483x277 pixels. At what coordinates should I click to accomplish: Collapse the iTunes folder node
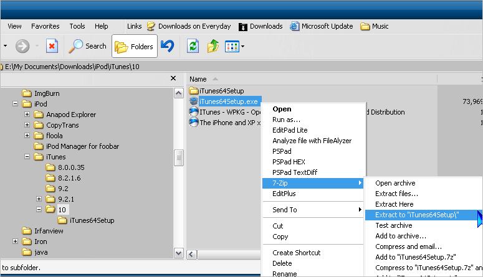(x=27, y=157)
